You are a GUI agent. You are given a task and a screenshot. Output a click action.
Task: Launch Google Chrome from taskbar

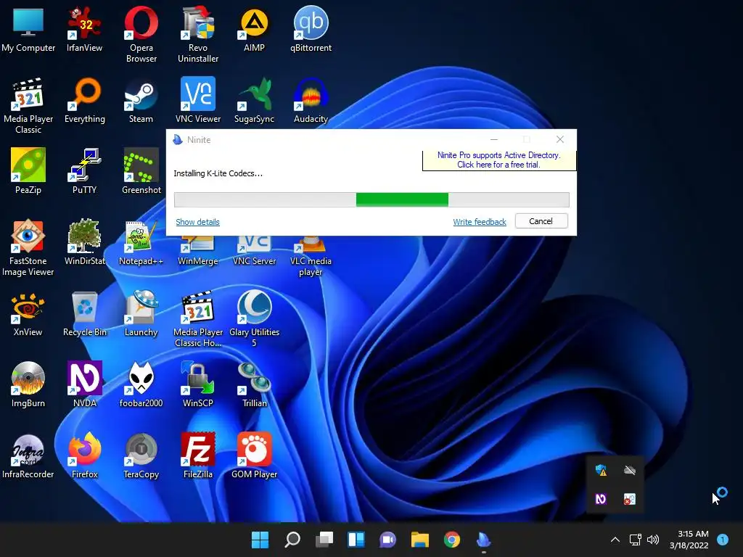[x=451, y=540]
